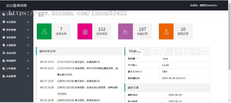231x103 pixels.
Task: Open the admin account dropdown arrow
Action: 217,6
